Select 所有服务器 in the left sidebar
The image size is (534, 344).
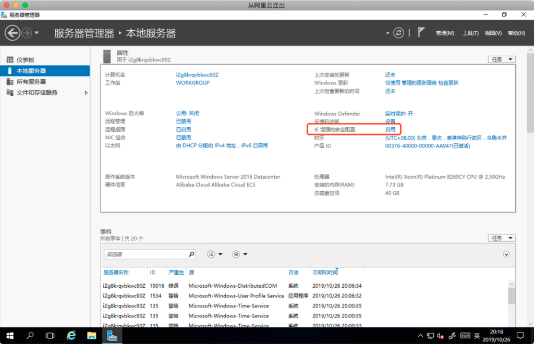point(31,82)
